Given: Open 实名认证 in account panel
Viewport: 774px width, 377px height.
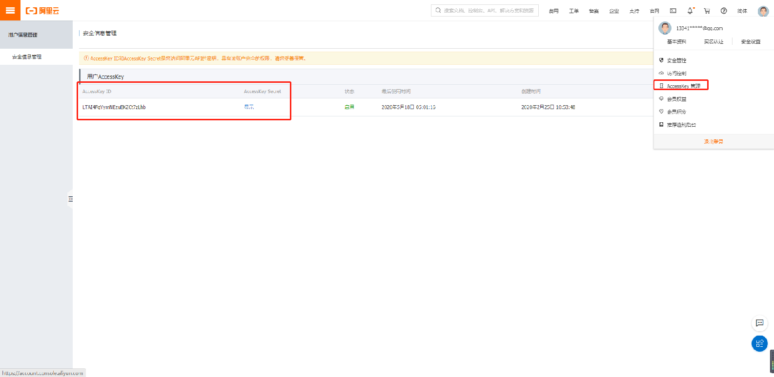Looking at the screenshot, I should point(713,42).
